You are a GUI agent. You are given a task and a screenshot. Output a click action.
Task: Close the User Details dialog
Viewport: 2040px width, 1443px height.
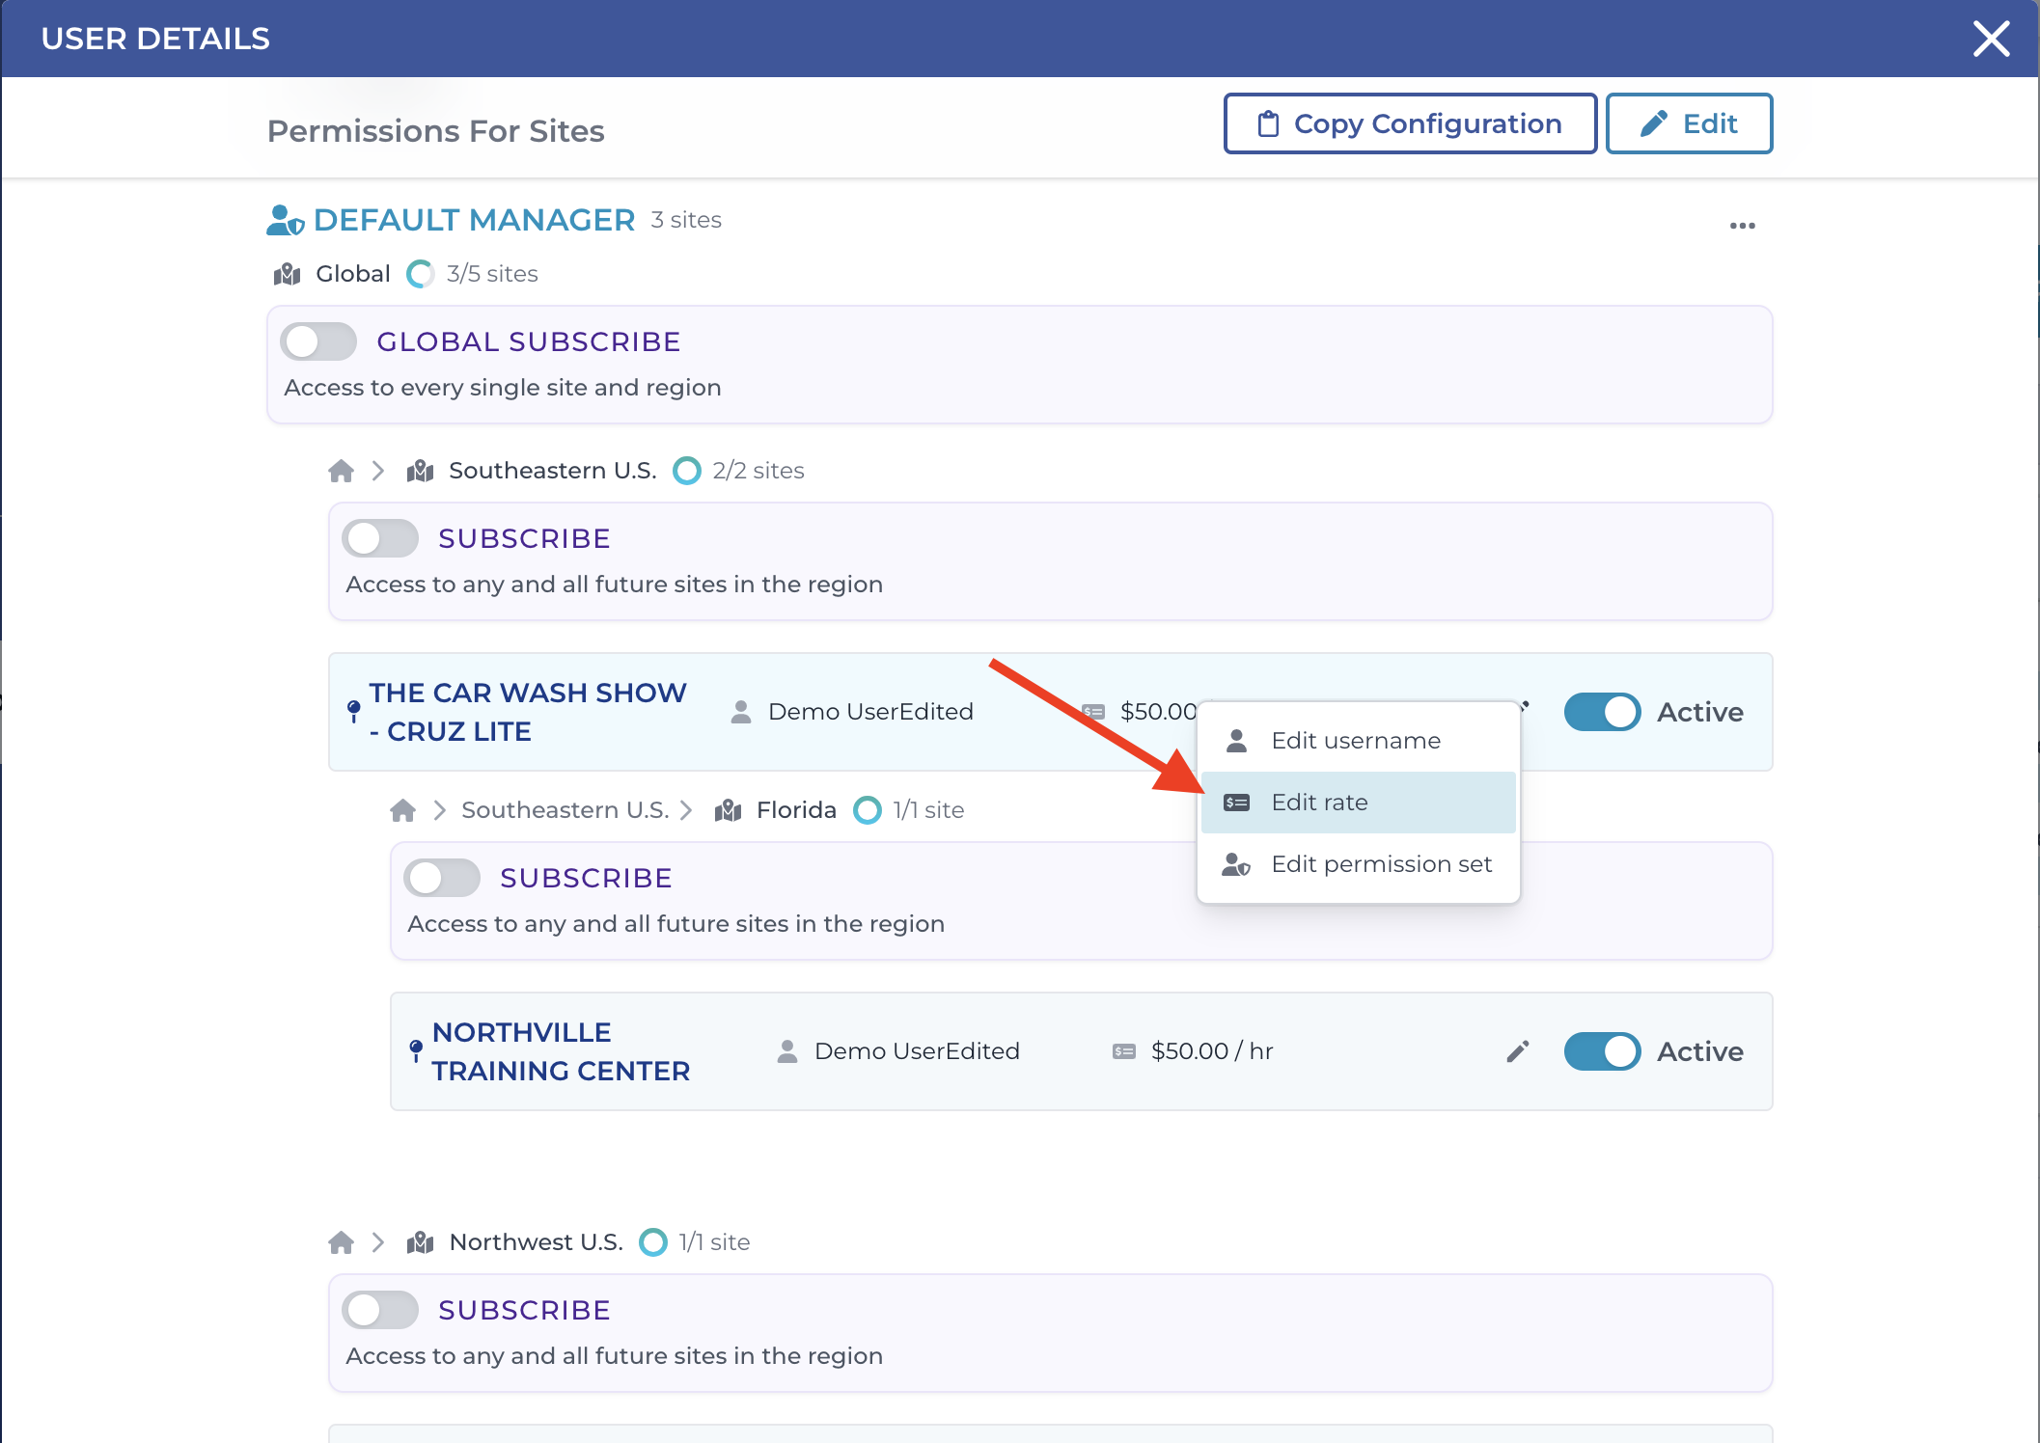1991,39
